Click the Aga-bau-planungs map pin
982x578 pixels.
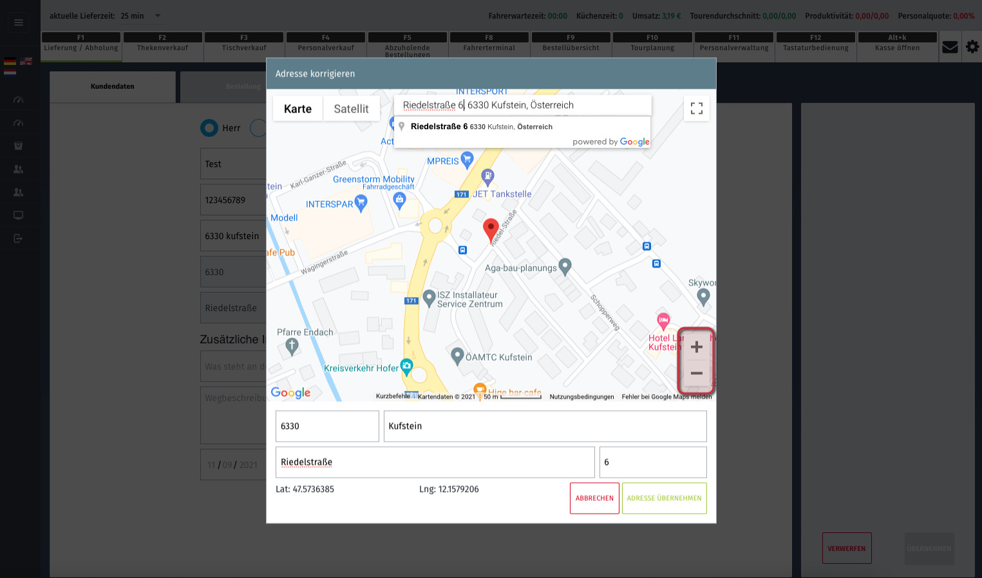[565, 266]
